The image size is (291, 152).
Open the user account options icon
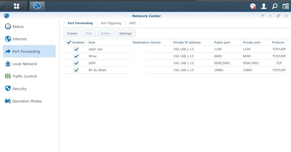[264, 6]
